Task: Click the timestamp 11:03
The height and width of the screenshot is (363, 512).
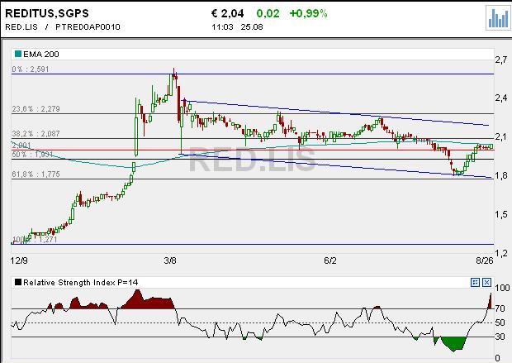Action: [x=222, y=26]
